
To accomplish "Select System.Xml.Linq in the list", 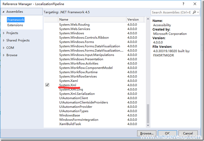I will point(71,90).
